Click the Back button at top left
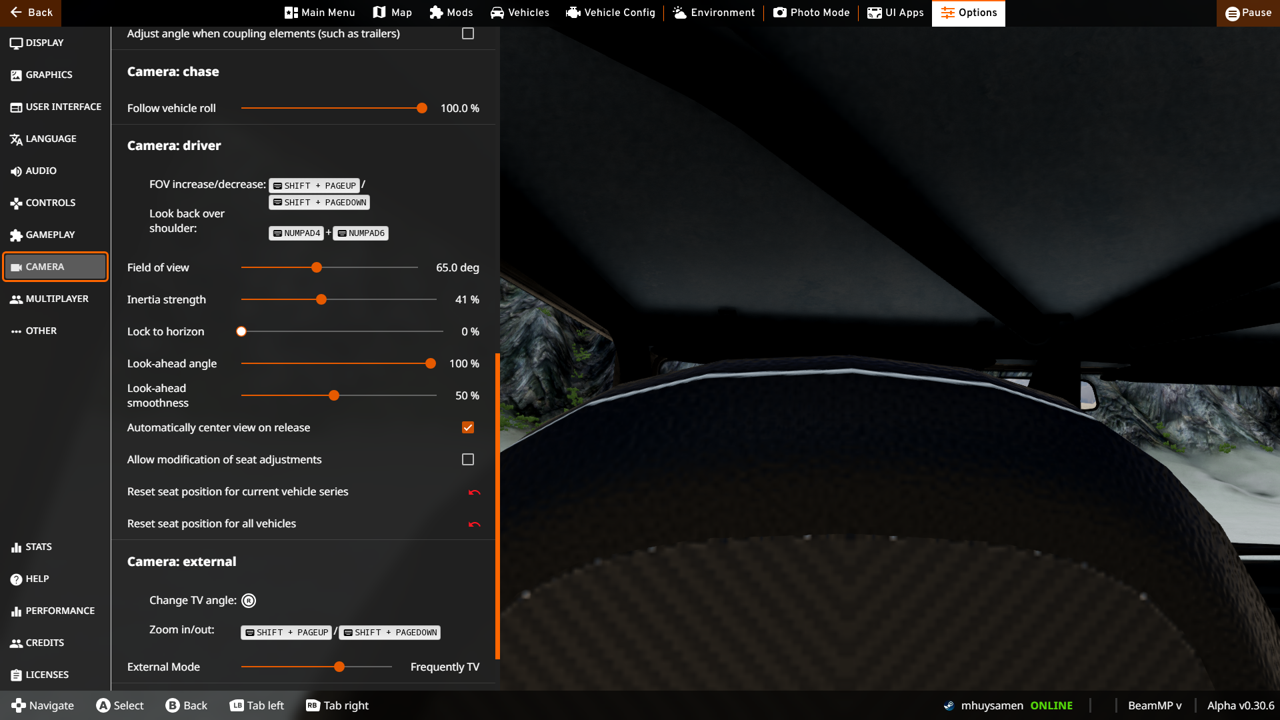 click(x=31, y=13)
